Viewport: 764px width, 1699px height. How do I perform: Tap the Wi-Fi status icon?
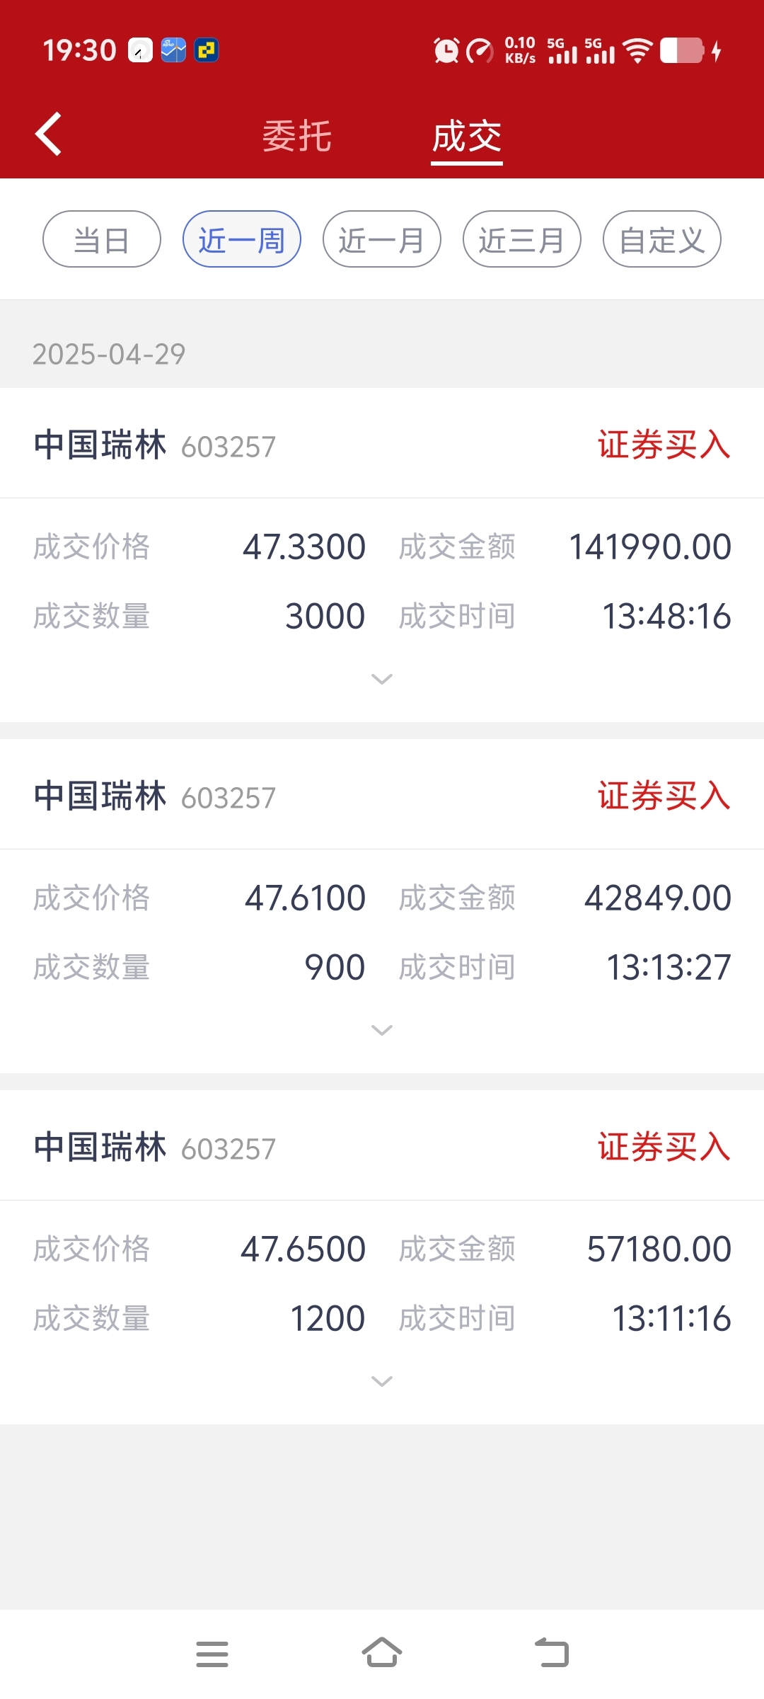point(638,50)
